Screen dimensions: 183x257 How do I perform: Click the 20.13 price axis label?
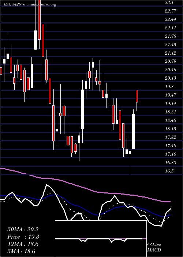point(171,78)
